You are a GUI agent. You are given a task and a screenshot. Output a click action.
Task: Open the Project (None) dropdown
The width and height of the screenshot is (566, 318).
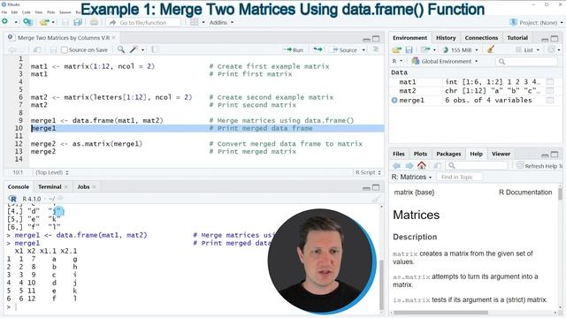537,22
